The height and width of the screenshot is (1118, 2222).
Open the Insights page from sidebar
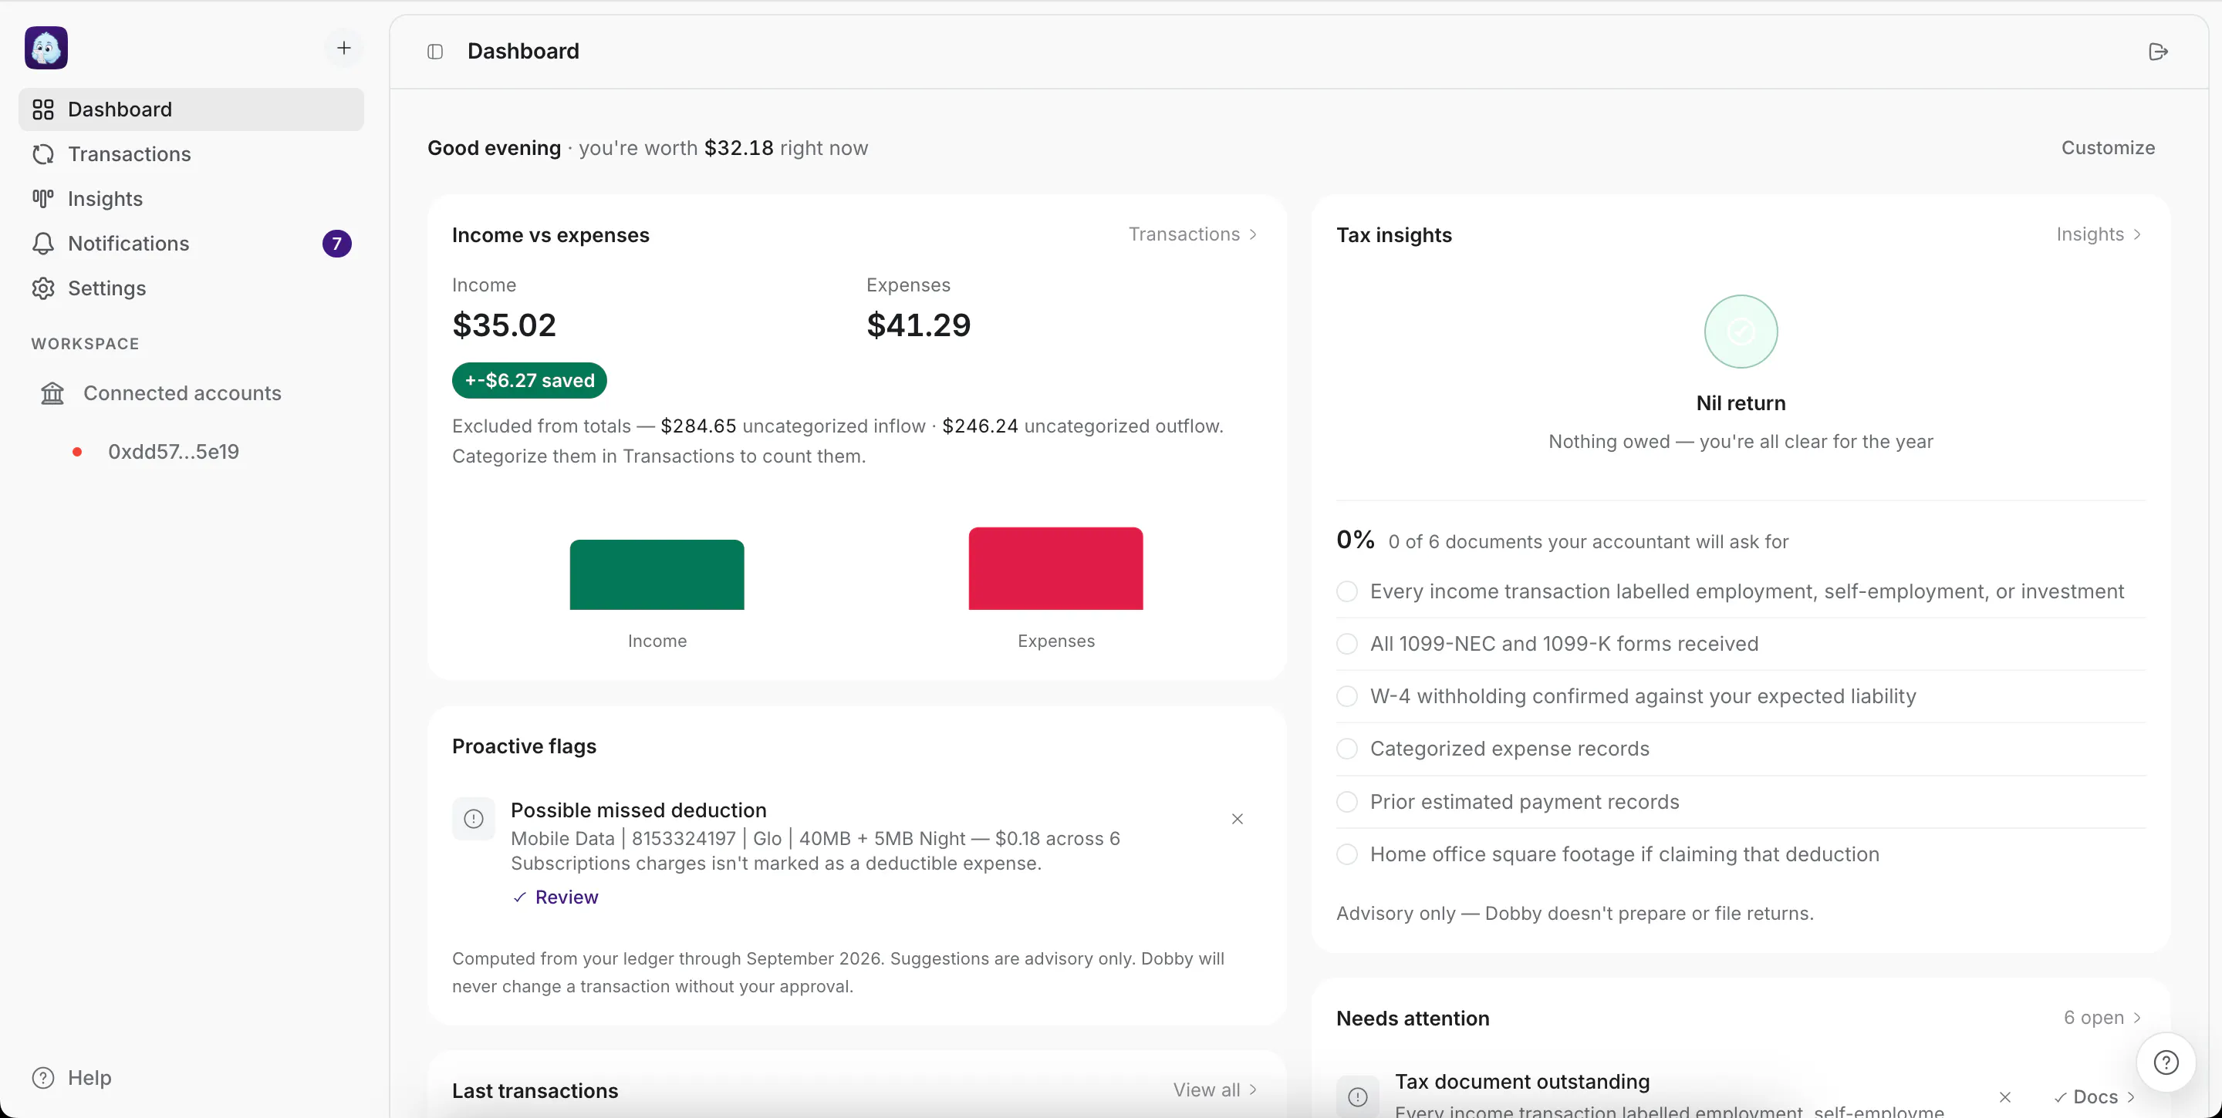(191, 199)
